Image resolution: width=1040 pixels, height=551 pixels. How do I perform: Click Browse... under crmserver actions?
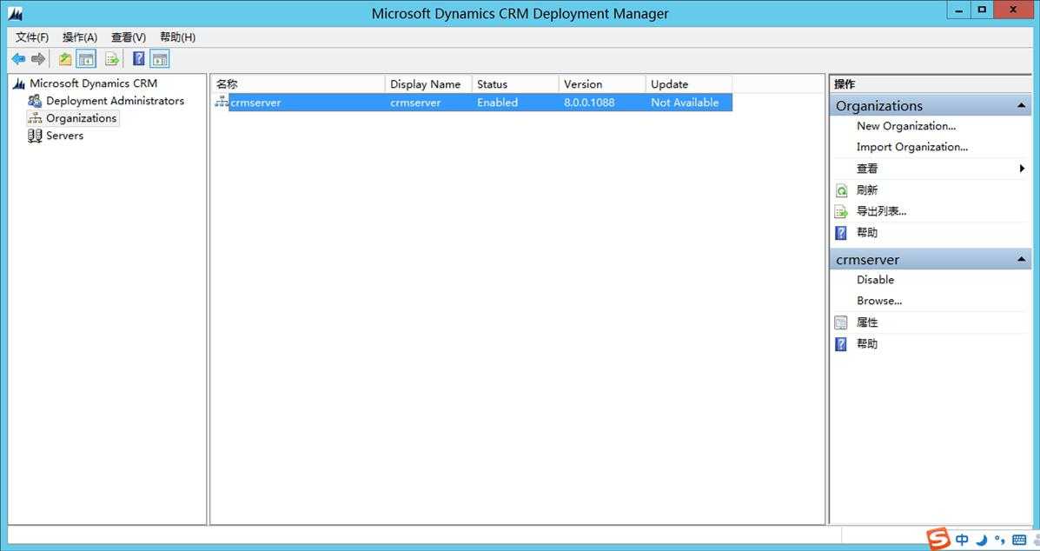point(878,301)
